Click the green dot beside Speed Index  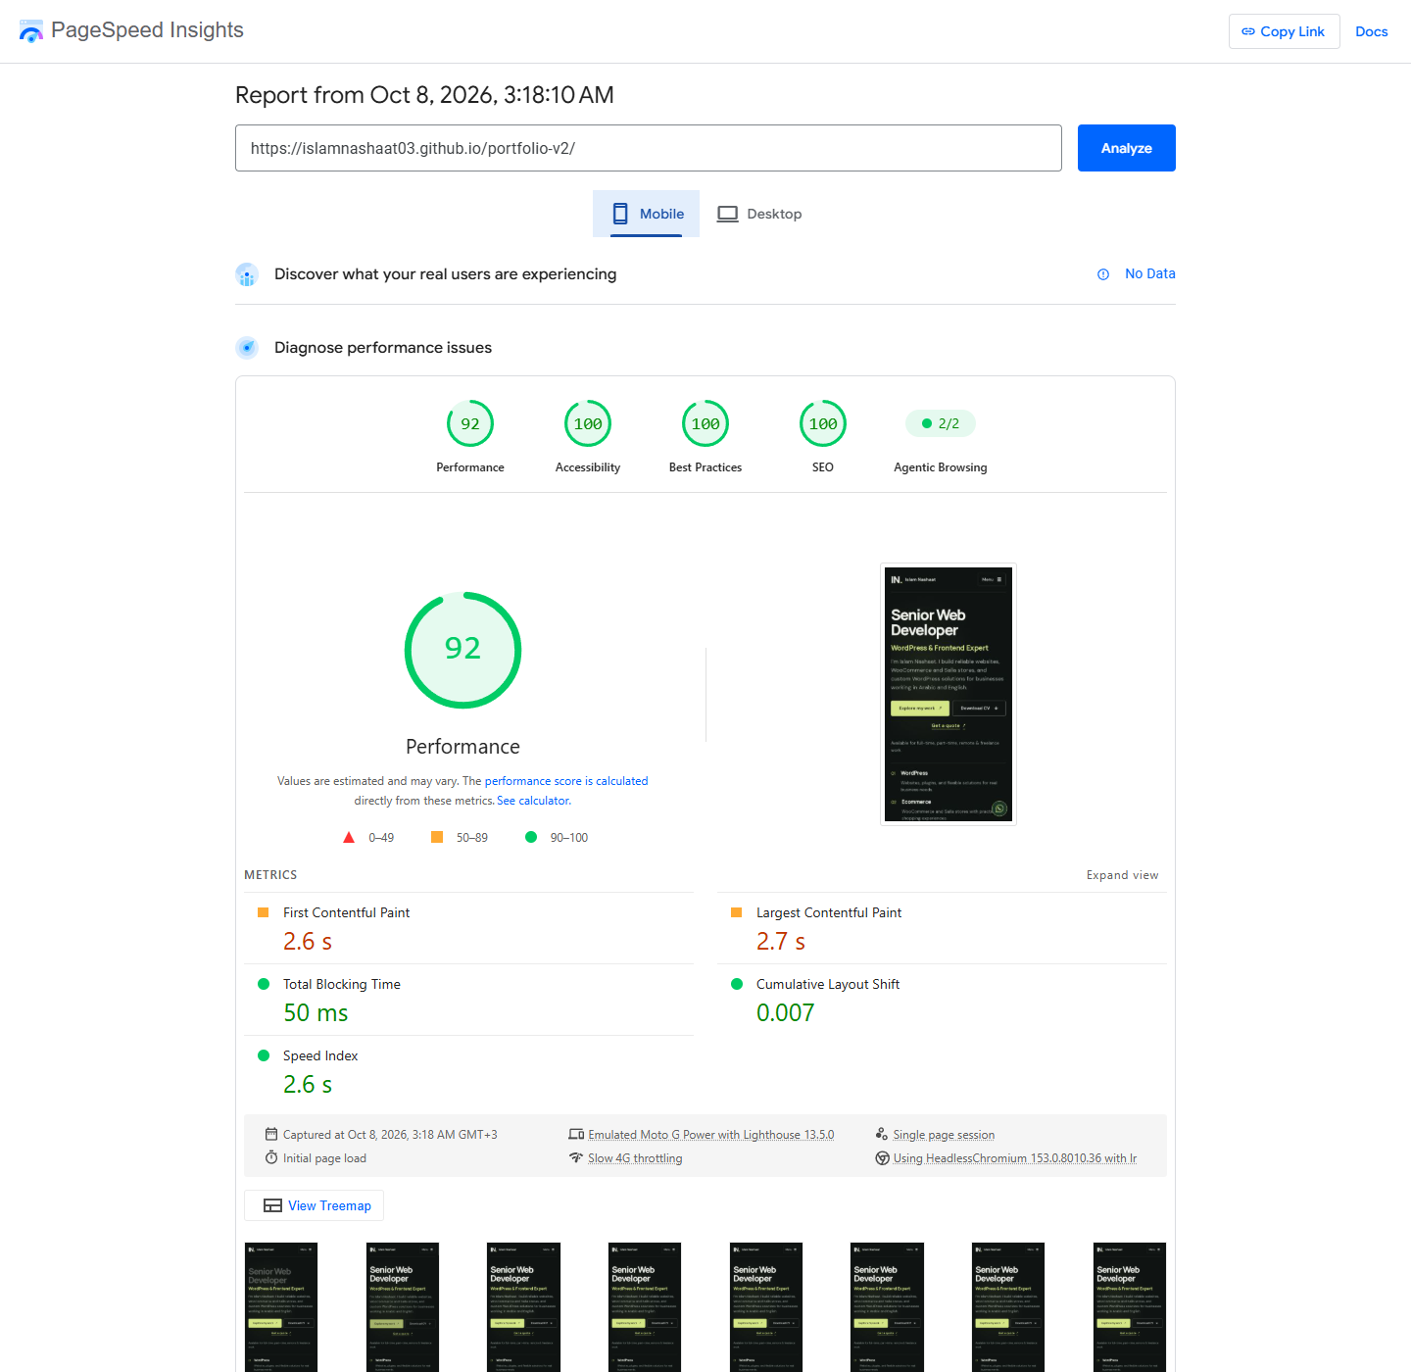[264, 1055]
